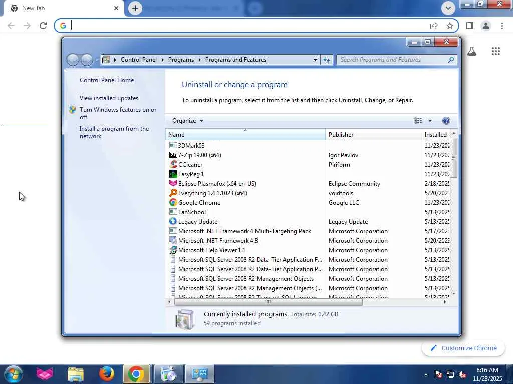Go to Programs breadcrumb
513x384 pixels.
181,60
